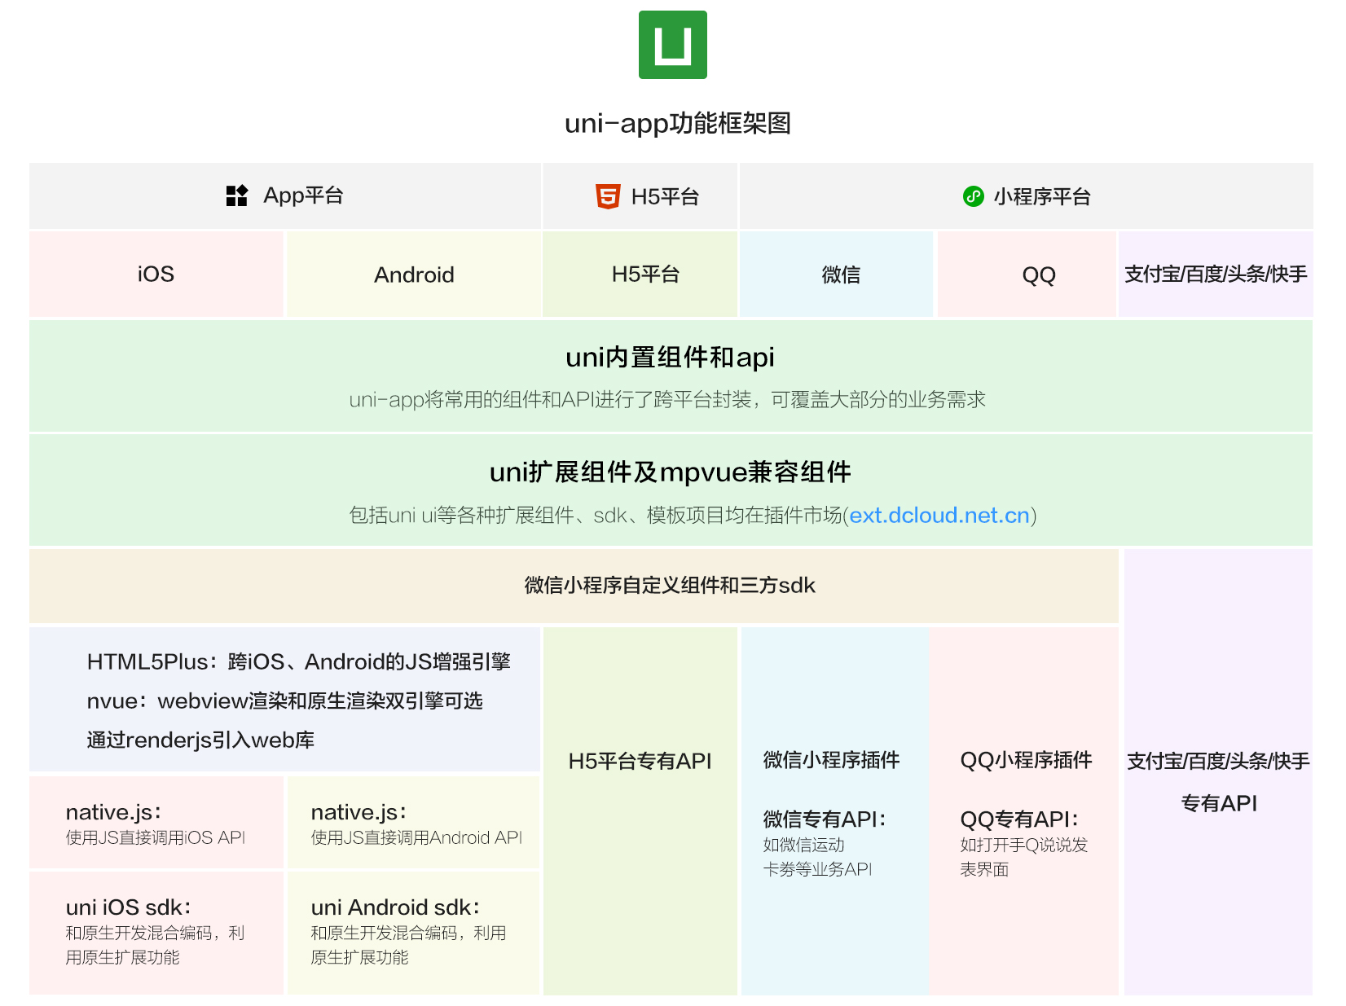Select the 支付宝/百度/头条/快手 platform cell
This screenshot has height=1006, width=1346.
pyautogui.click(x=1215, y=274)
